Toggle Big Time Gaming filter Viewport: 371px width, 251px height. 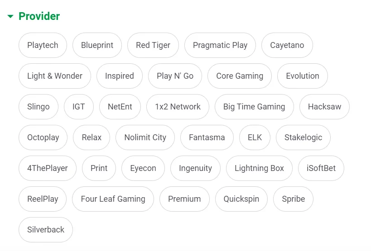coord(254,107)
